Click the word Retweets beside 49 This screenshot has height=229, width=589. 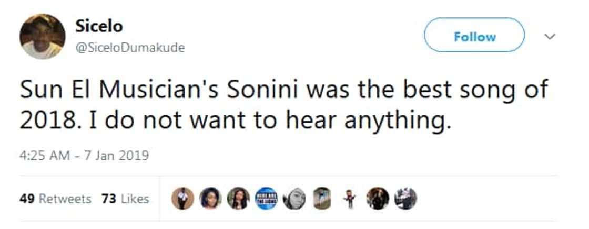click(65, 199)
